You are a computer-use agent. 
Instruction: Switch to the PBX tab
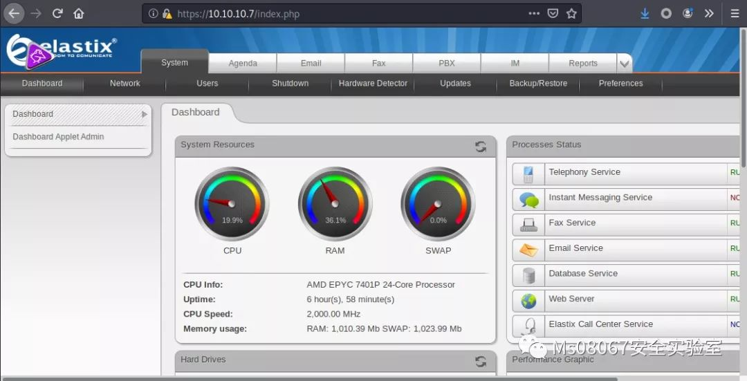coord(447,64)
